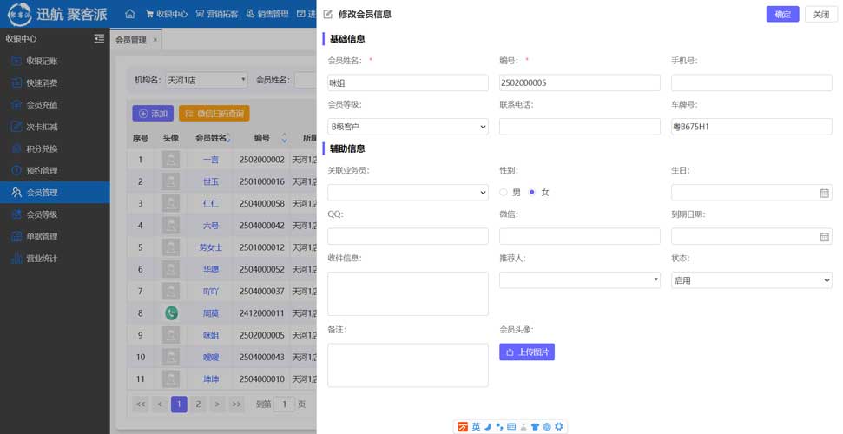Click the 联系电话 input field
The image size is (843, 434).
point(580,127)
